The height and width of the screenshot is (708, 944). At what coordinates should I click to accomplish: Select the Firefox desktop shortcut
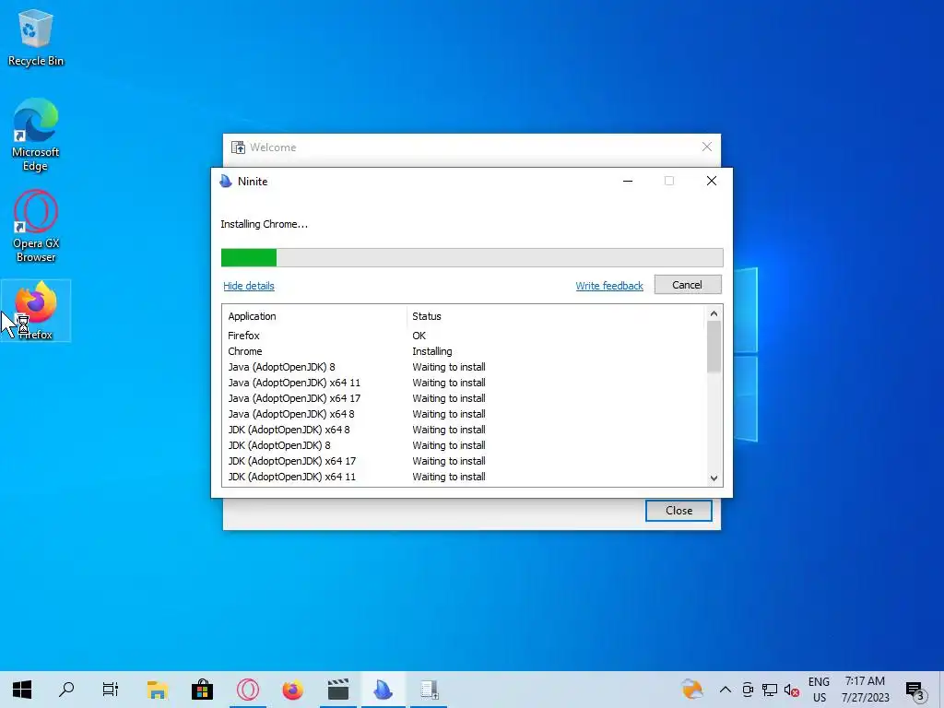pos(36,311)
